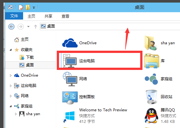Click the desktop icon in address bar
This screenshot has height=128, width=180.
click(43, 26)
